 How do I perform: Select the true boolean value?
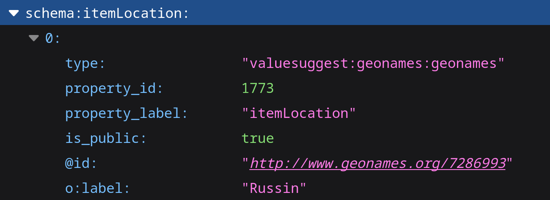tap(258, 138)
